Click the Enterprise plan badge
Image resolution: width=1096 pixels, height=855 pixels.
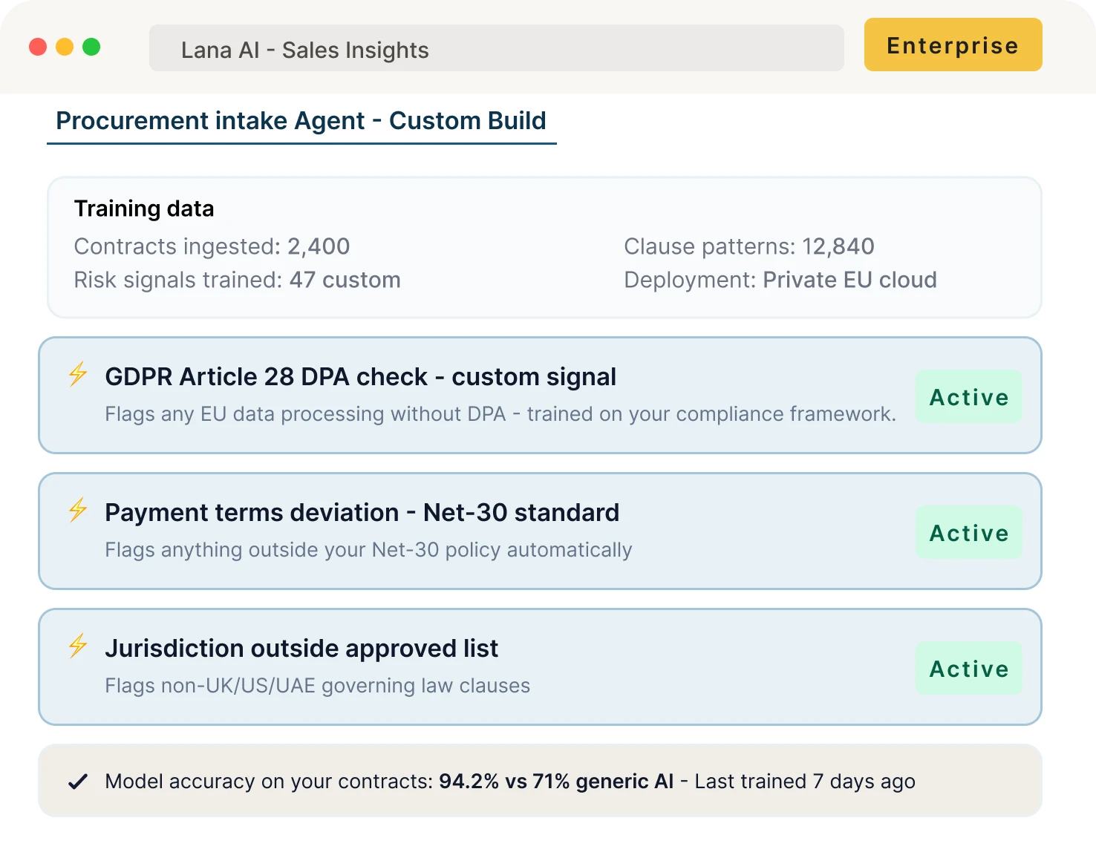click(953, 45)
